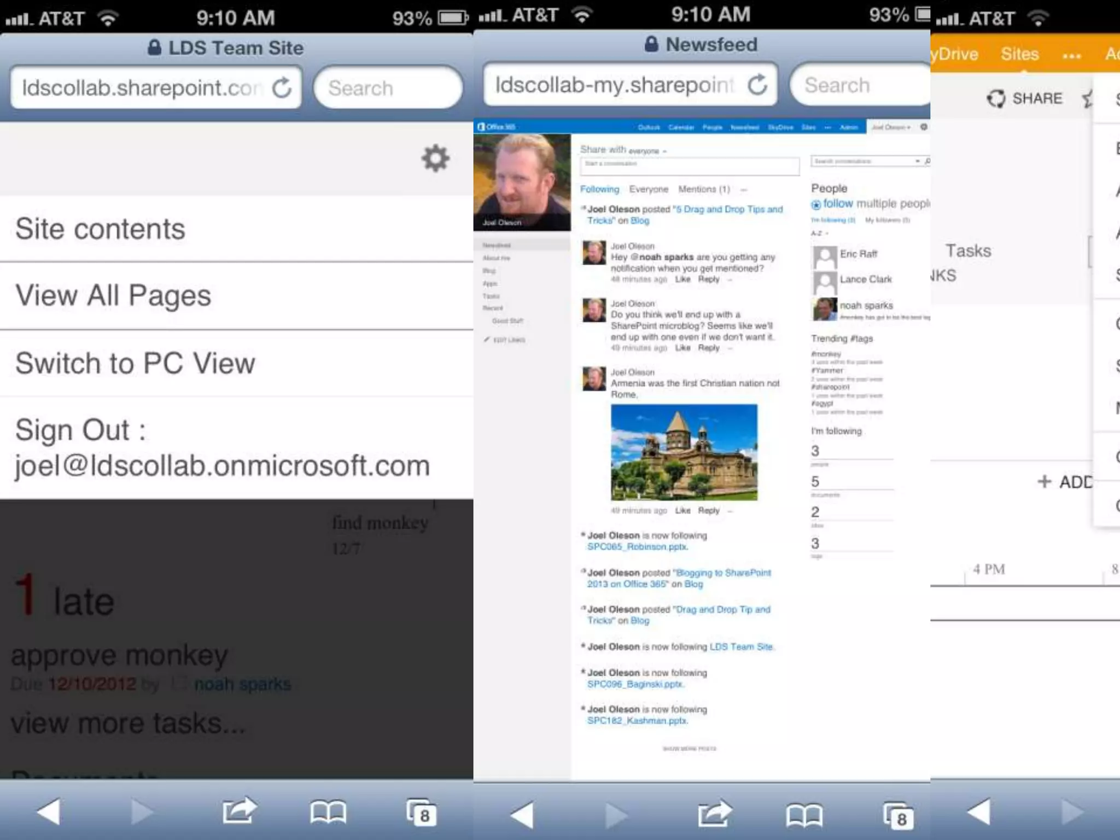Open bookmarks in the Newsfeed Safari toolbar
Image resolution: width=1120 pixels, height=840 pixels.
[x=804, y=815]
